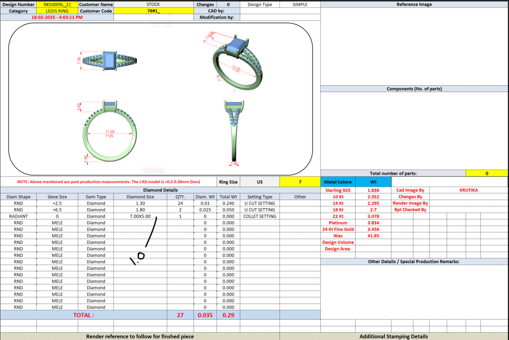
Task: Select the 14 Kt weight 2.295
Action: (x=373, y=203)
